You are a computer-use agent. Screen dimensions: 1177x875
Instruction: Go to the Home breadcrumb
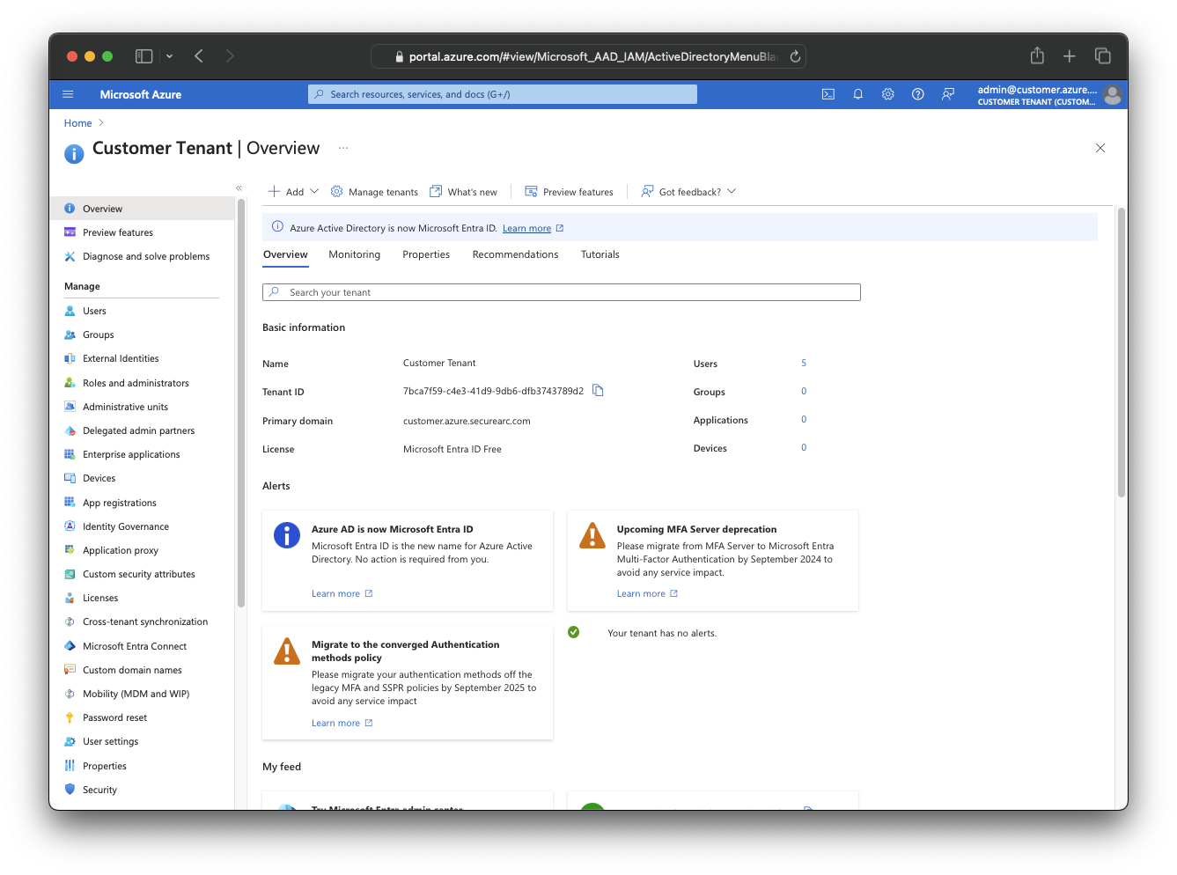coord(77,123)
